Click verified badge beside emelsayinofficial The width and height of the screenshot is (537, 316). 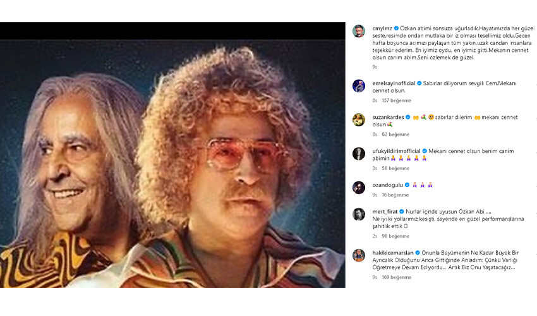418,83
